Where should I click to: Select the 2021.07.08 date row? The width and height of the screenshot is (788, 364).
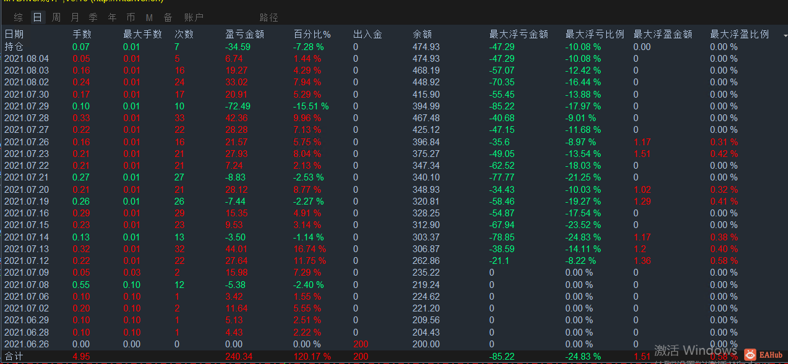(x=394, y=285)
